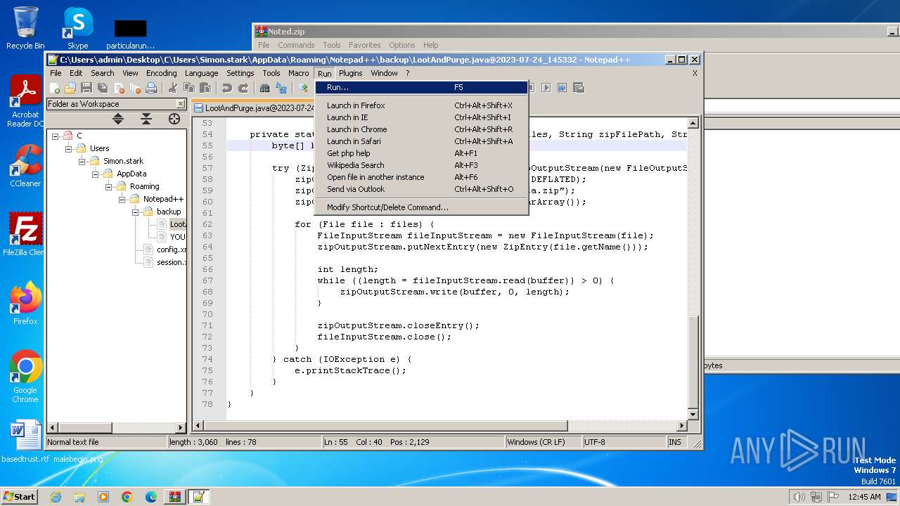Click the Save All toolbar icon
900x506 pixels.
[x=103, y=88]
